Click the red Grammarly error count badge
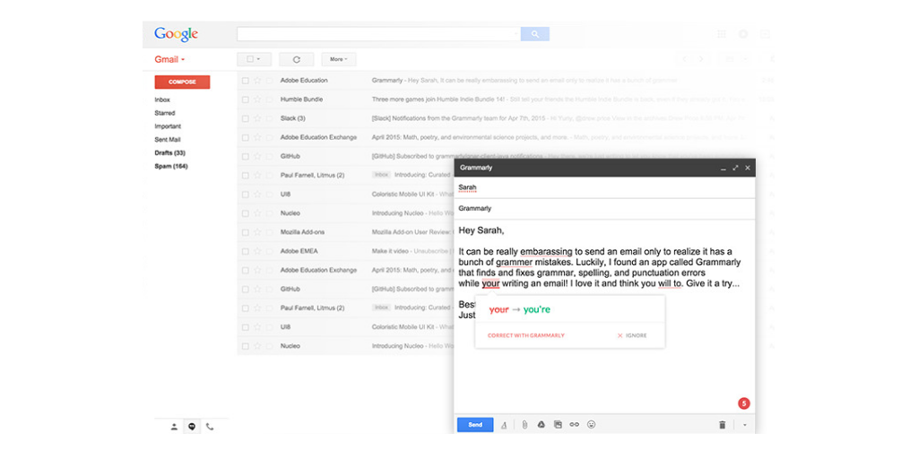The image size is (918, 459). click(743, 403)
